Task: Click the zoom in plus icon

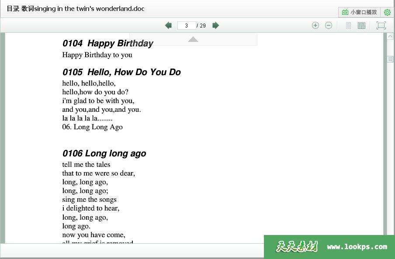Action: click(315, 25)
